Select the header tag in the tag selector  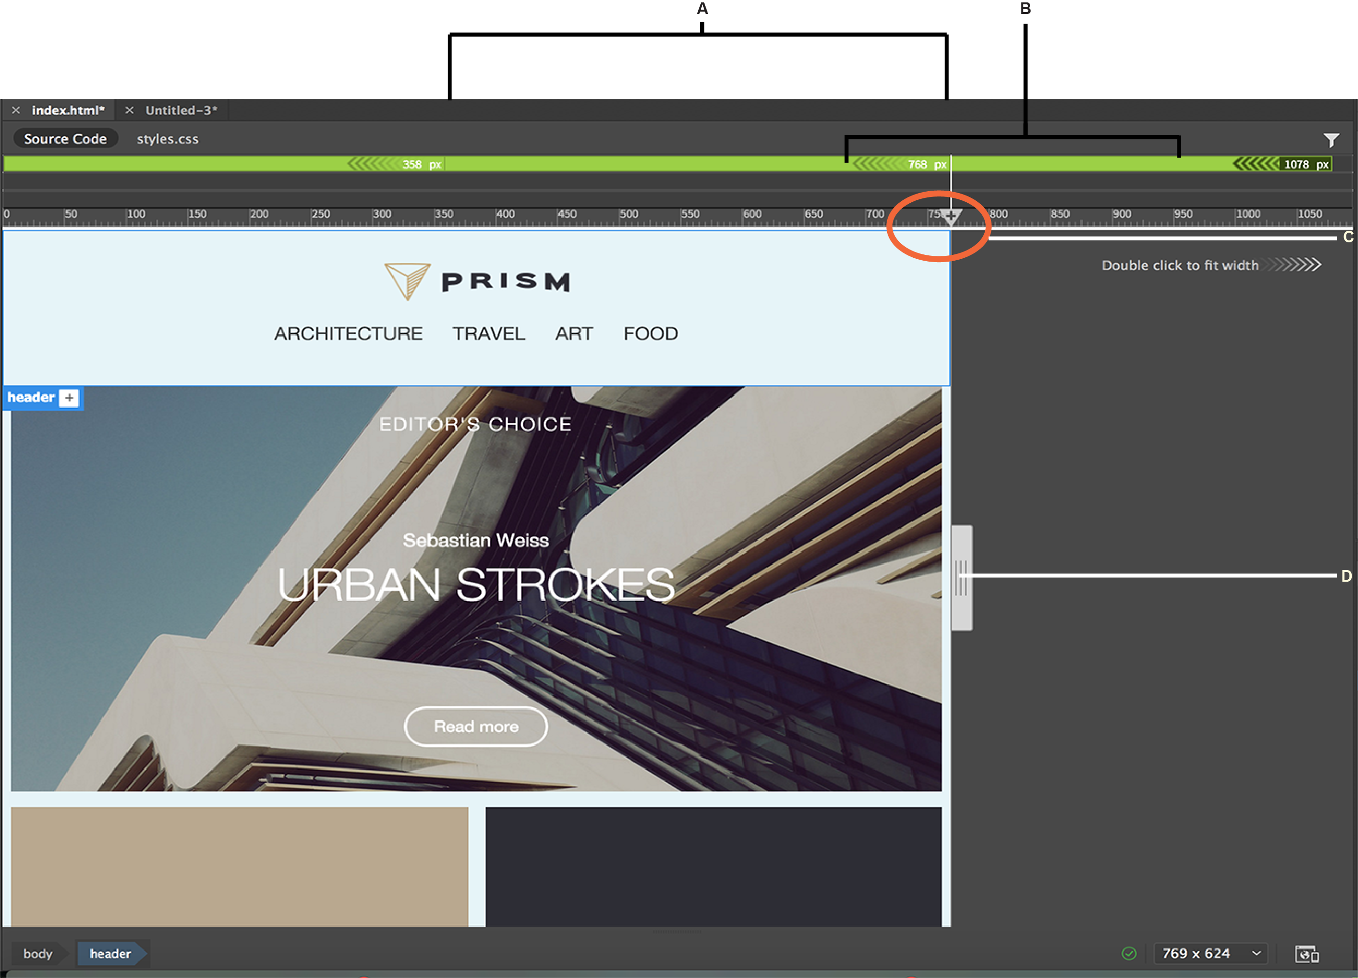coord(111,953)
